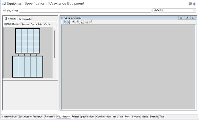Restore the KA_IlogData.xml internal window
This screenshot has height=120, width=199.
point(187,18)
